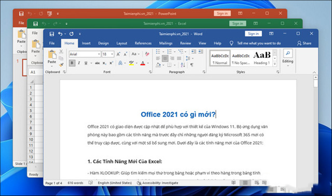Viewport: 332px width, 196px height.
Task: Click the Tell me what you want to do box
Action: pyautogui.click(x=255, y=43)
